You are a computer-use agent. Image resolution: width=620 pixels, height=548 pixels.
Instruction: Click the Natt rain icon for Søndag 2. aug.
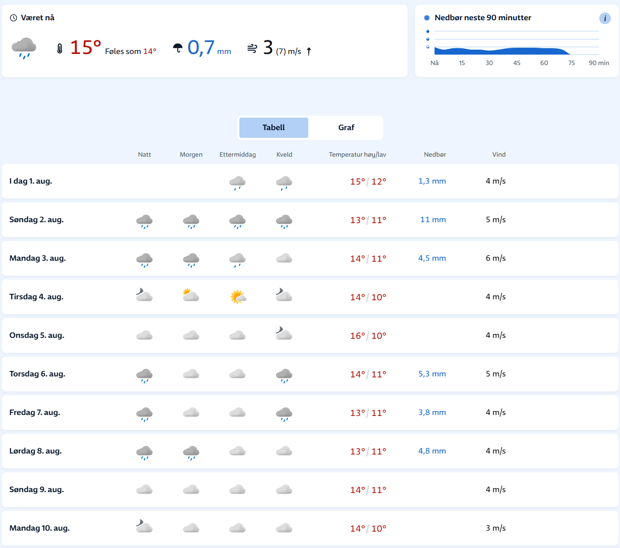(x=145, y=221)
